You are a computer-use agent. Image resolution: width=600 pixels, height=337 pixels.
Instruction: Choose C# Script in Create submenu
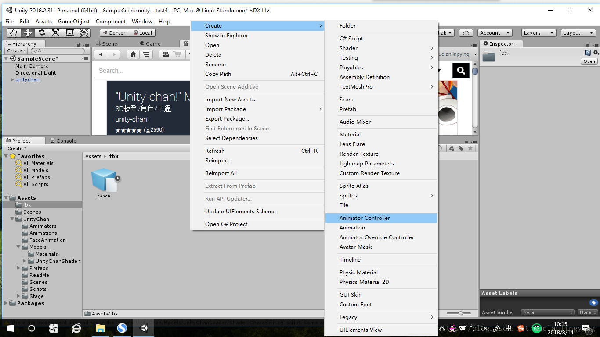click(x=381, y=38)
